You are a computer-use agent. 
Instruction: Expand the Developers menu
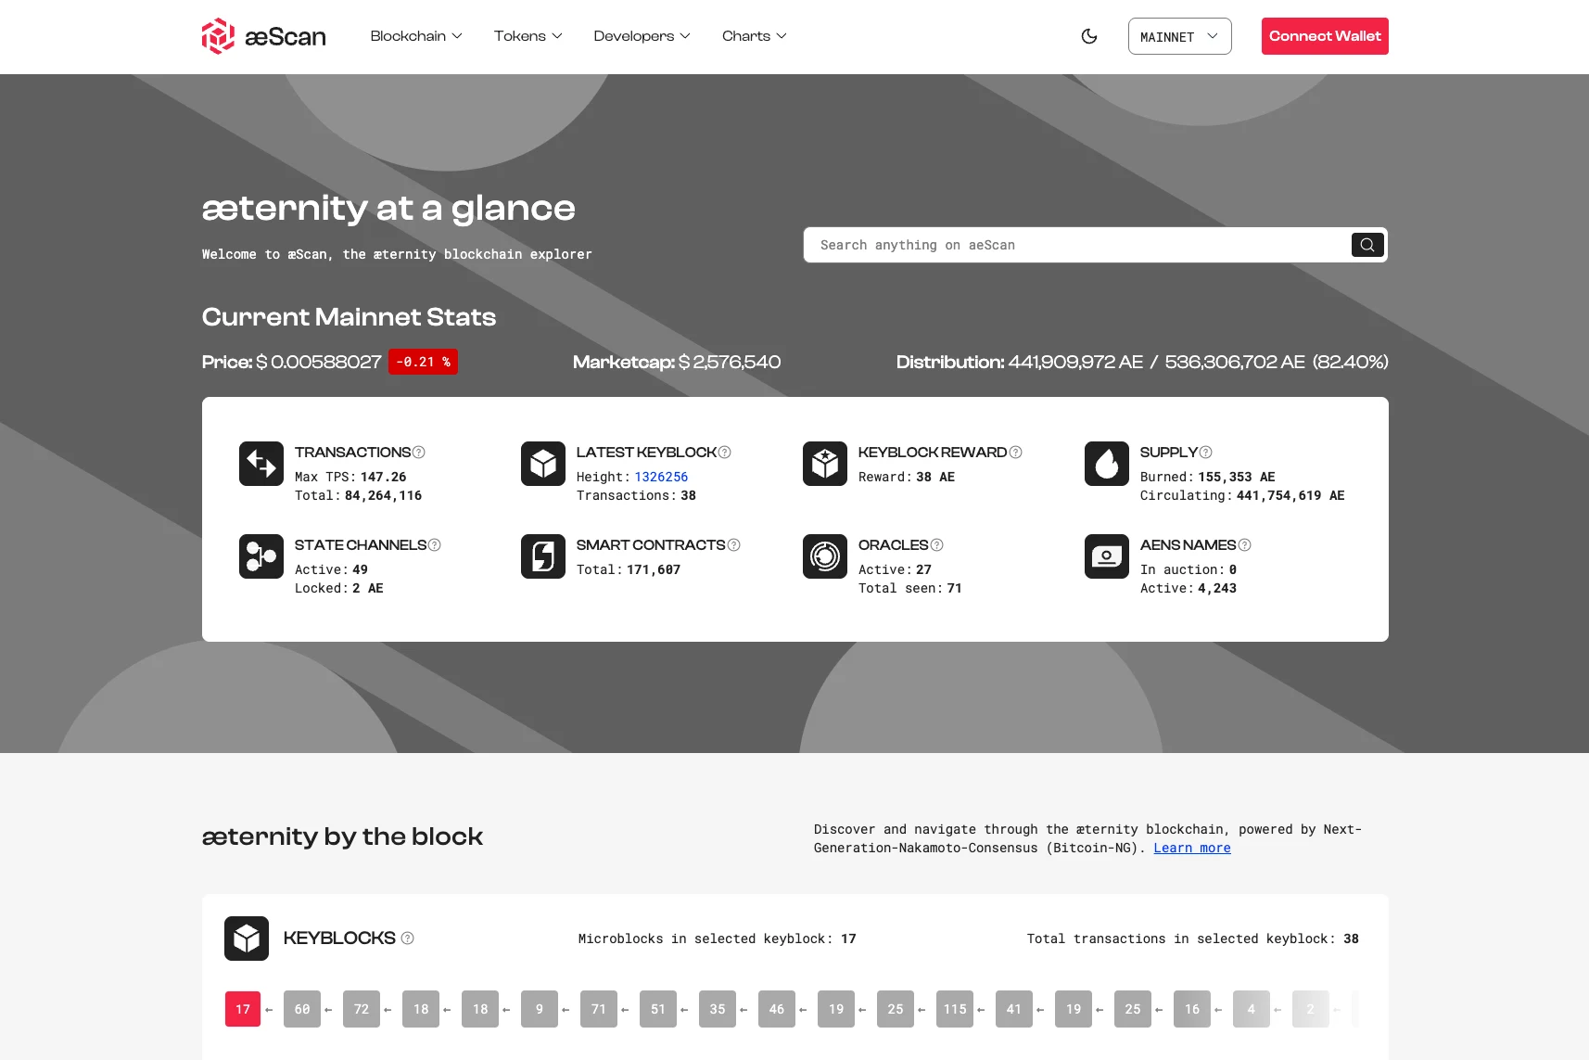(x=642, y=36)
